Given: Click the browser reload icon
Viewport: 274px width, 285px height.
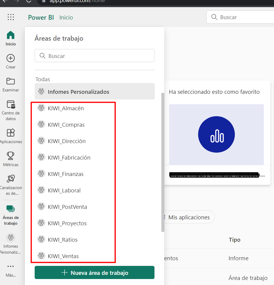Looking at the screenshot, I should (x=29, y=1).
